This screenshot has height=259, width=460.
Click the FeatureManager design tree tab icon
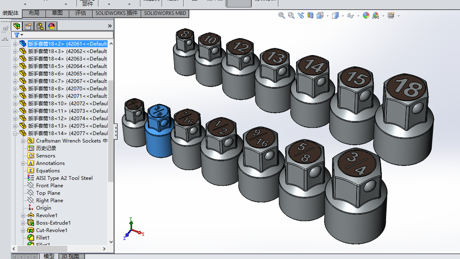[x=17, y=26]
